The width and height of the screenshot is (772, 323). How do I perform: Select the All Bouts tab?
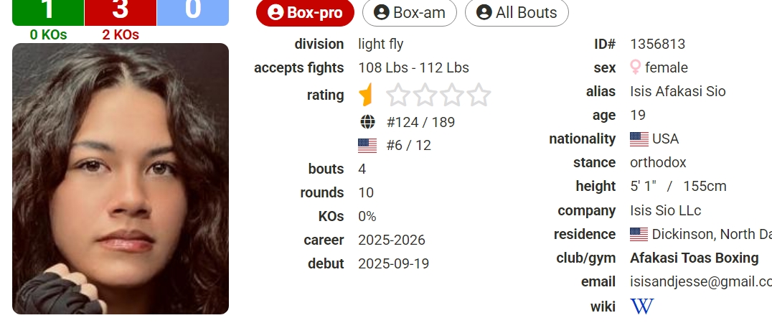click(517, 13)
